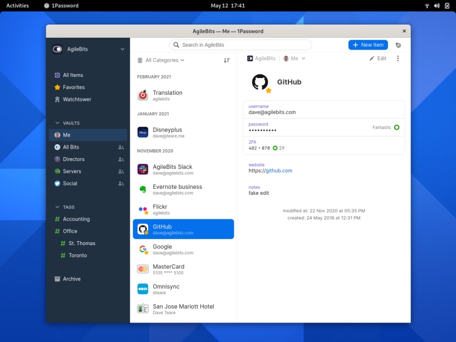Open the All Categories dropdown
The height and width of the screenshot is (342, 456).
coord(161,60)
